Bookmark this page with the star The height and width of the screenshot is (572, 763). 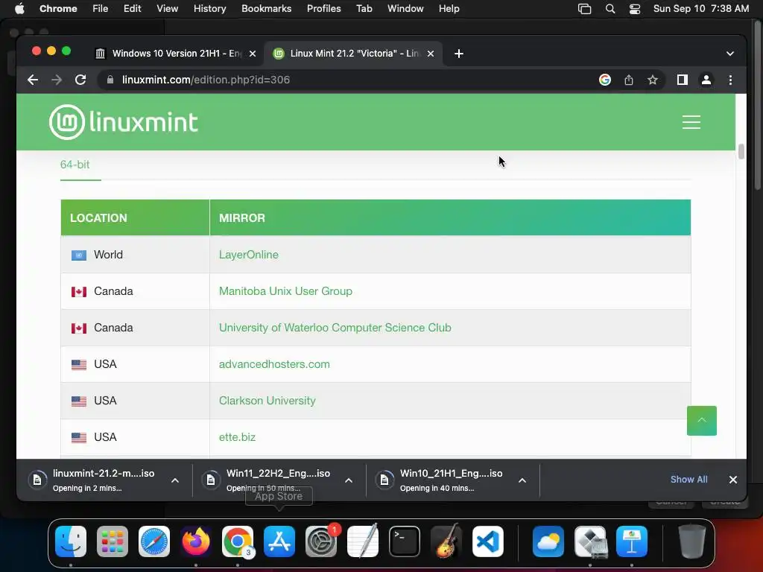[x=653, y=80]
